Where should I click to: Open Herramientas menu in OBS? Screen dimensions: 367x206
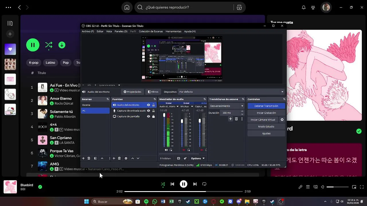tap(173, 31)
